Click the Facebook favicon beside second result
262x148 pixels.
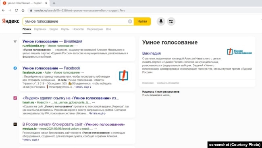coord(15,68)
